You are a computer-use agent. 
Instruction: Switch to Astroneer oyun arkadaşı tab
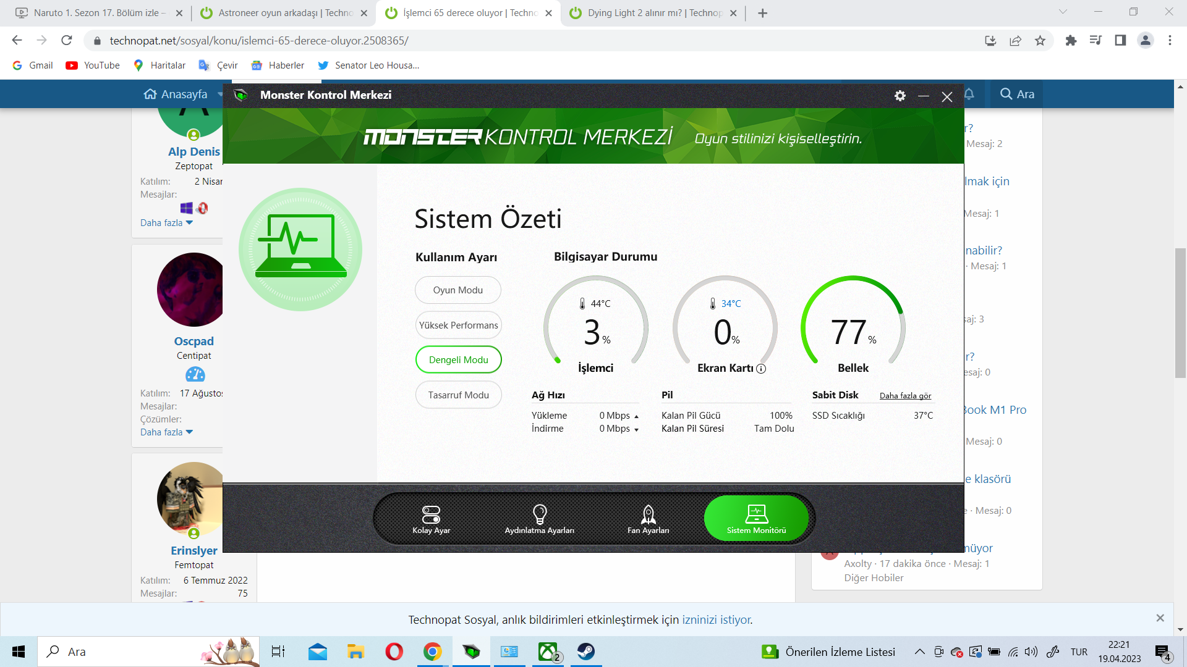coord(284,13)
